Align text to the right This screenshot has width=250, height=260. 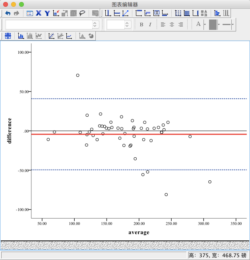tap(180, 25)
